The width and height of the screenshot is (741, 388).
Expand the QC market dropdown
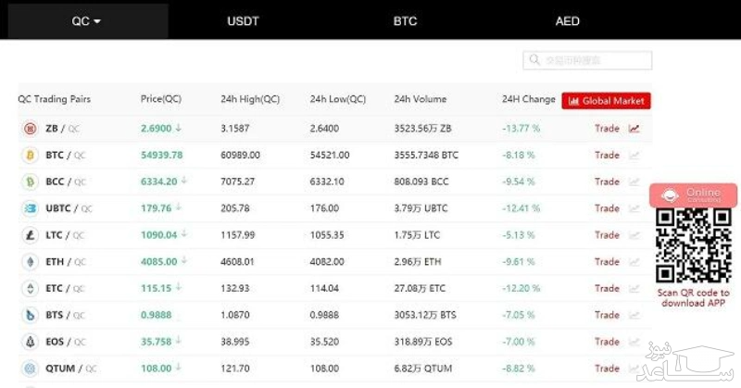(86, 20)
